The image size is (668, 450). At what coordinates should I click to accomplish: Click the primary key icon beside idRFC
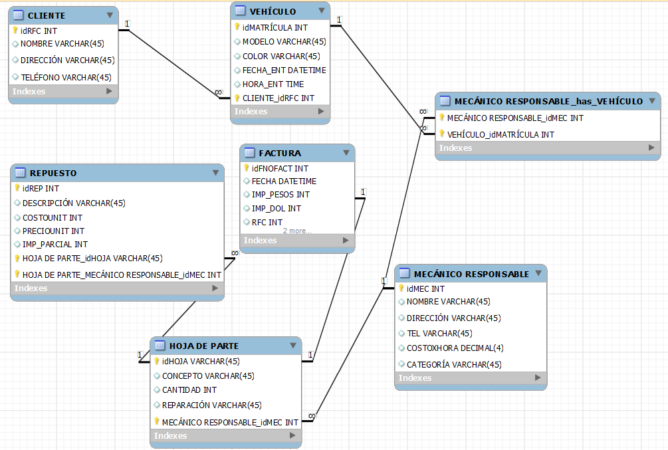click(x=15, y=31)
